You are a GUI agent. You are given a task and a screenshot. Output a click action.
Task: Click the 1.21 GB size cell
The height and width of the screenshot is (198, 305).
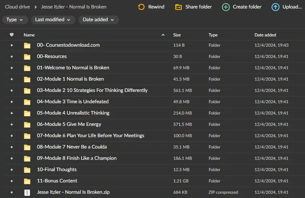(x=181, y=181)
